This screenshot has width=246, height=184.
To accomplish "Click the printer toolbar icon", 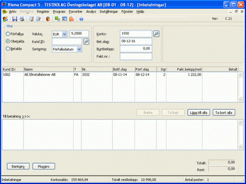I will coord(22,19).
